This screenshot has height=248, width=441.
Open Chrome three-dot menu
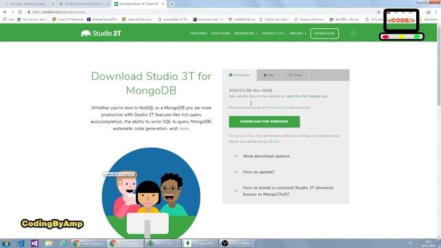click(436, 12)
